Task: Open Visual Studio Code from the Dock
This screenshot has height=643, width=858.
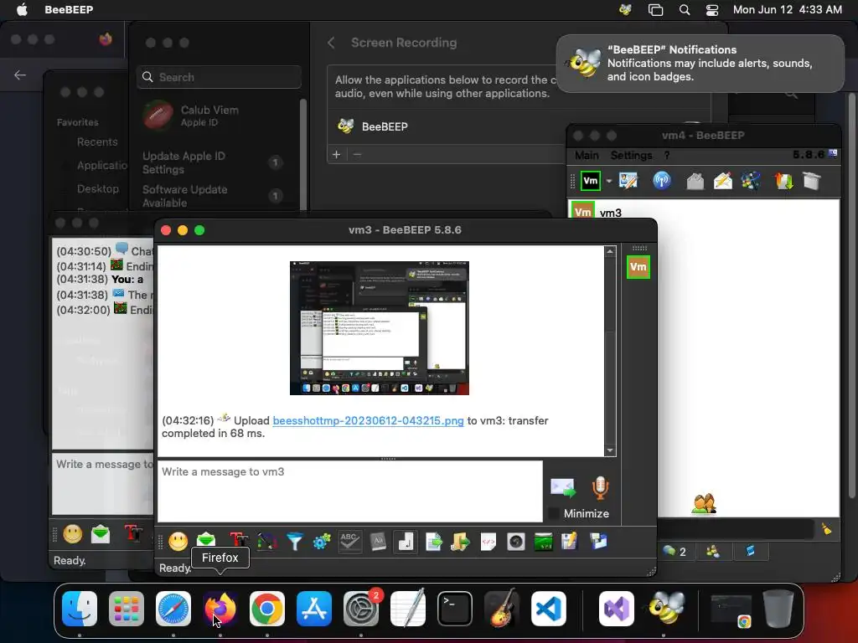Action: tap(548, 609)
